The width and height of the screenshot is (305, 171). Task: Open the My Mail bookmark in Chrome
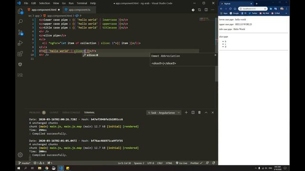point(264,13)
